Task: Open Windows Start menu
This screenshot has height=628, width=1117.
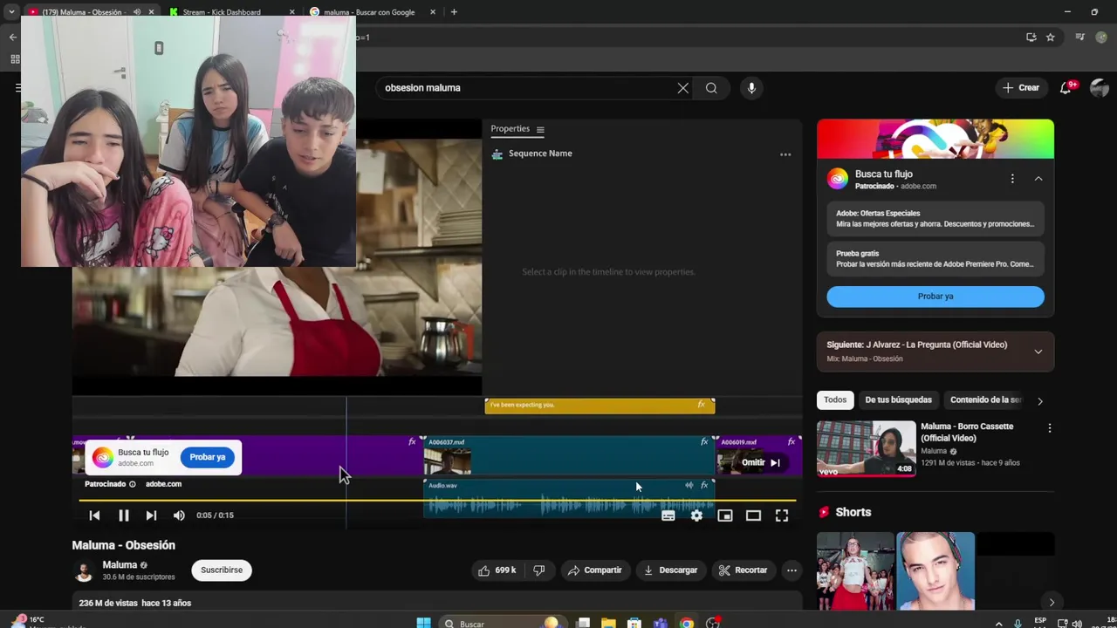Action: pyautogui.click(x=423, y=623)
